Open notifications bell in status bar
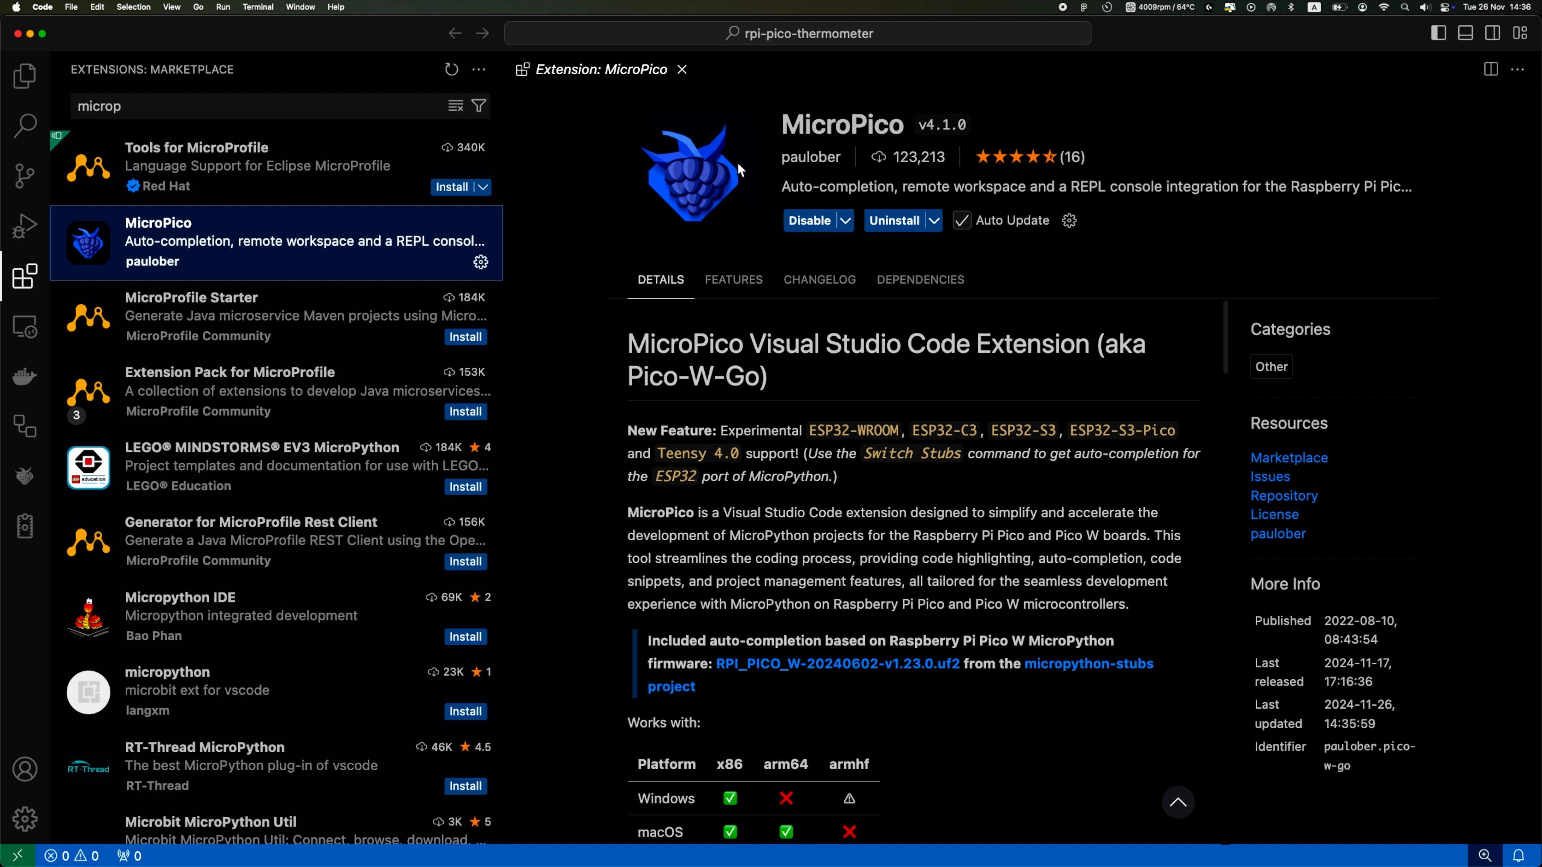1542x867 pixels. click(1519, 856)
